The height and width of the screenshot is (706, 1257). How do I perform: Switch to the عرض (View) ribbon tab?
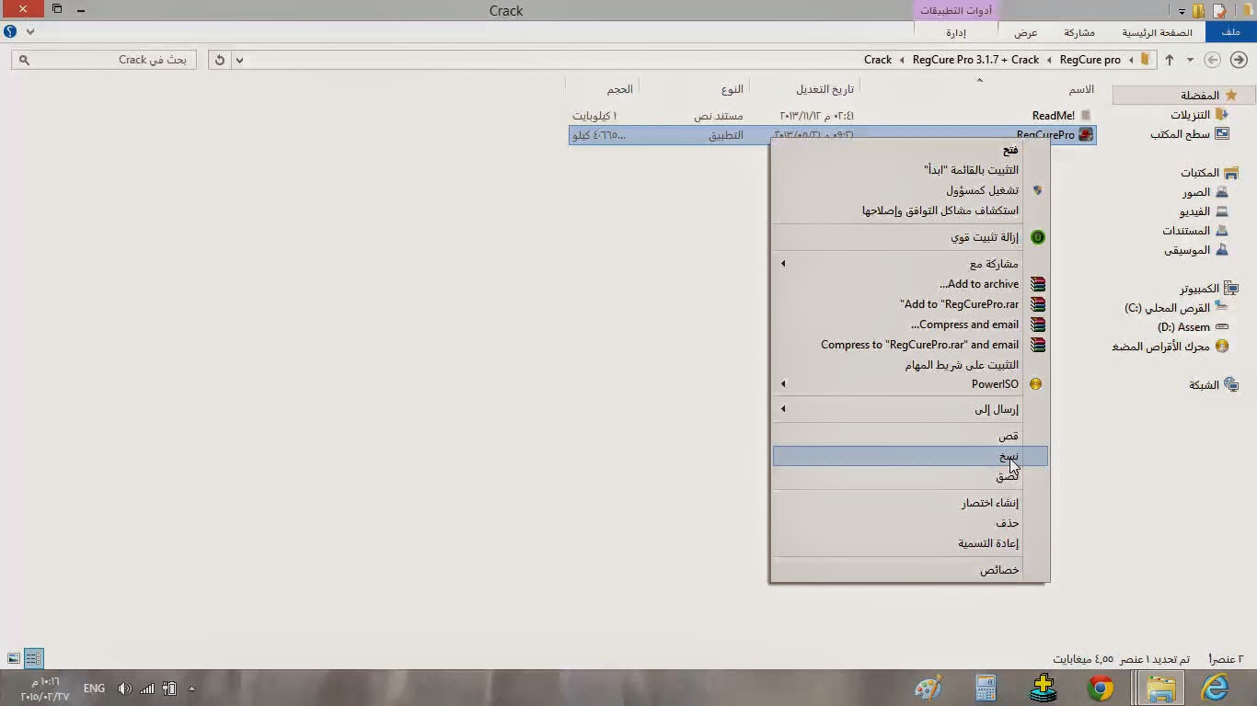click(1025, 31)
